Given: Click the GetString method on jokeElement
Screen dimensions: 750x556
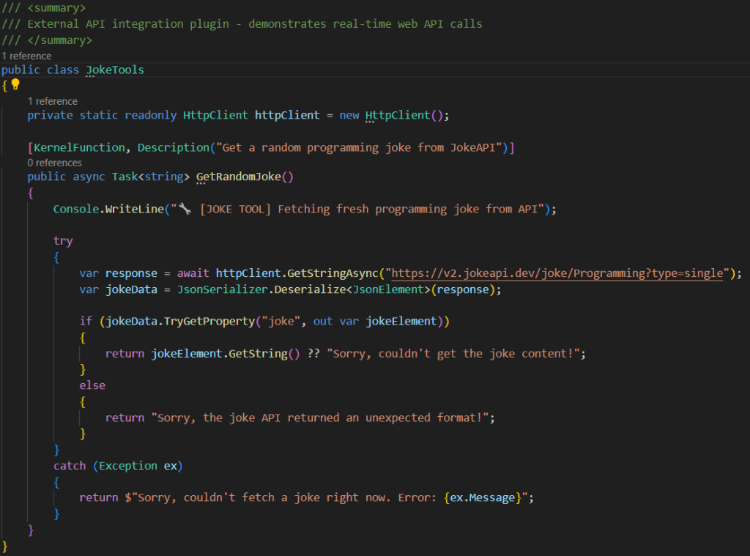Looking at the screenshot, I should pos(257,354).
